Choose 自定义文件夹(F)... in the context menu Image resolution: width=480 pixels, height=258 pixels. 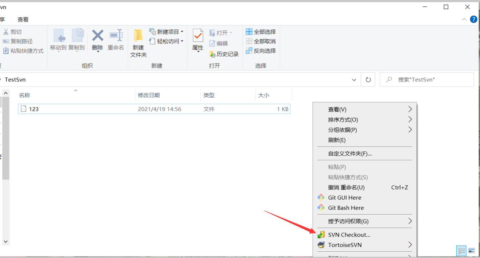365,154
